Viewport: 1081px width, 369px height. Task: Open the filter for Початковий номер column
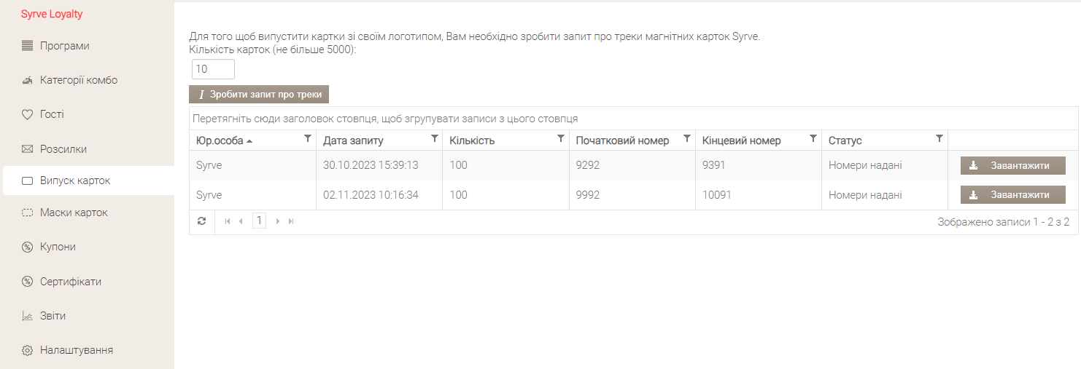687,138
